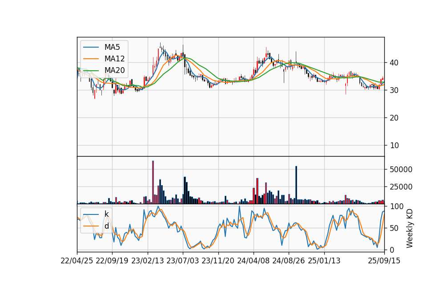Click the d legend label in KD panel
Image resolution: width=427 pixels, height=307 pixels.
[106, 226]
